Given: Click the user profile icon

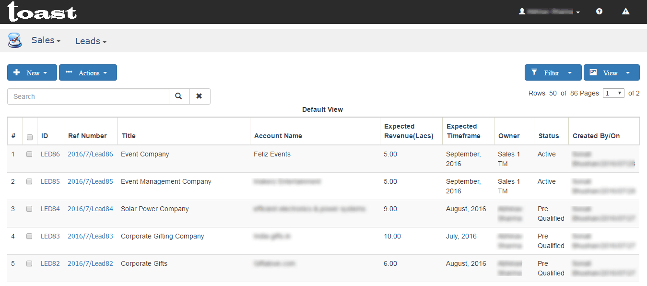Looking at the screenshot, I should tap(522, 12).
